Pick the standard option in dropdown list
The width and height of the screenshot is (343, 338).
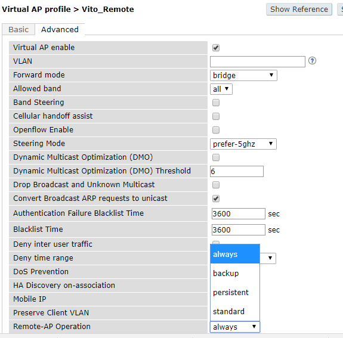235,311
